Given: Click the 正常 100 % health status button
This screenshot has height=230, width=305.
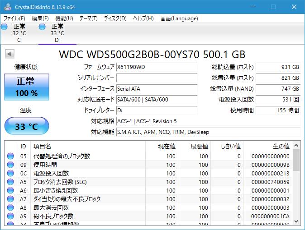Looking at the screenshot, I should (x=27, y=87).
